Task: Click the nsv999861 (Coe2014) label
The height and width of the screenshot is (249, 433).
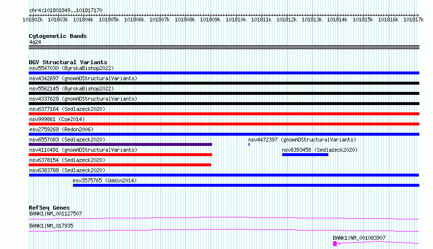Action: (x=57, y=119)
